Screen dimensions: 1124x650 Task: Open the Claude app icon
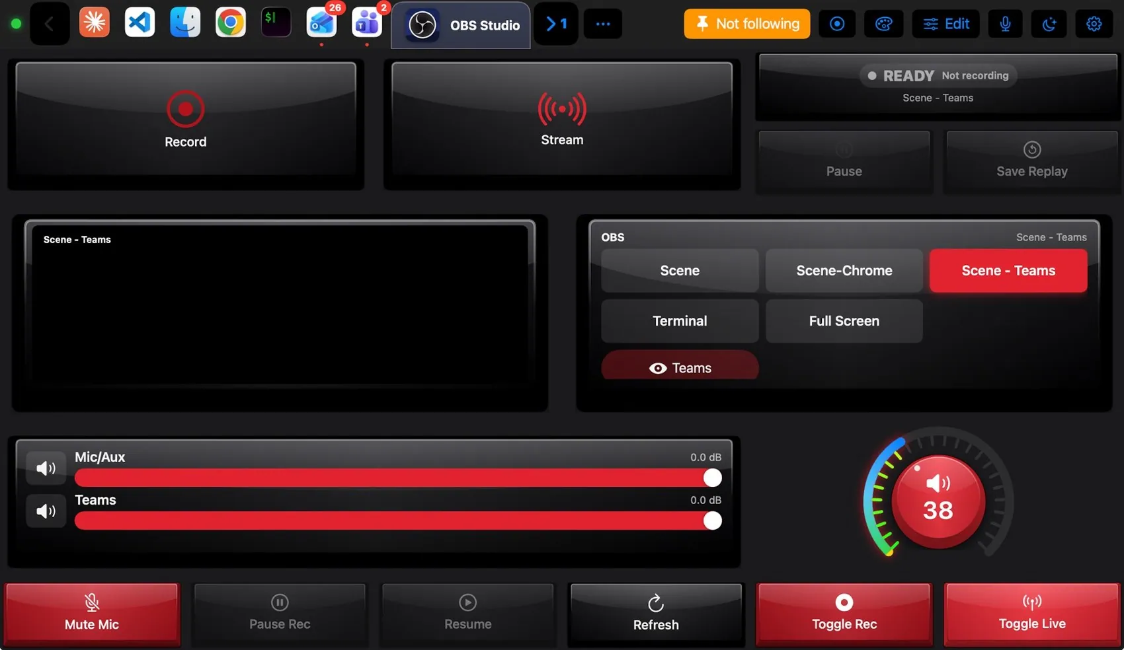click(94, 23)
